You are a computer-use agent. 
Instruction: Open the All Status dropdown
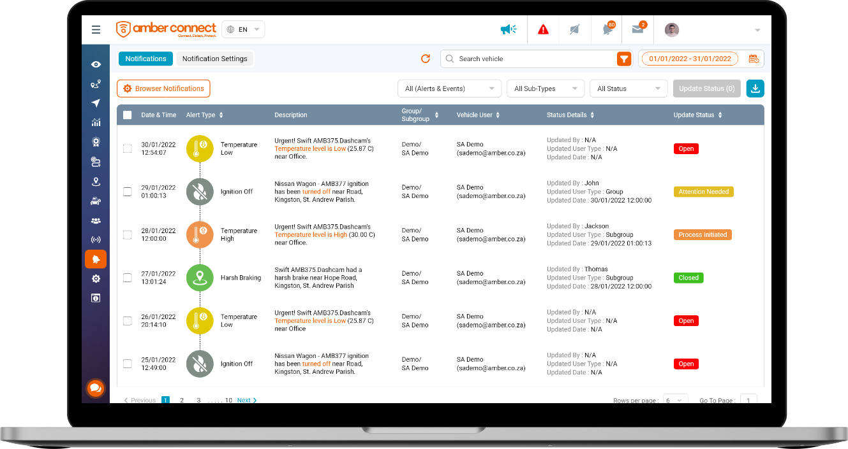tap(629, 89)
